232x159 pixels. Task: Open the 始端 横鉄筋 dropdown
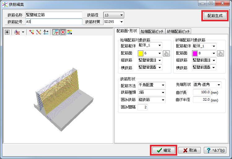tap(150, 67)
